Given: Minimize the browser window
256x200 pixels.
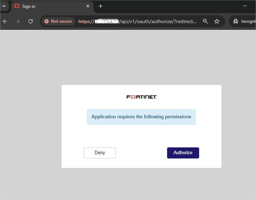Looking at the screenshot, I should (245, 6).
